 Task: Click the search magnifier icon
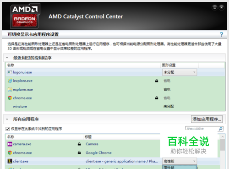pyautogui.click(x=220, y=129)
